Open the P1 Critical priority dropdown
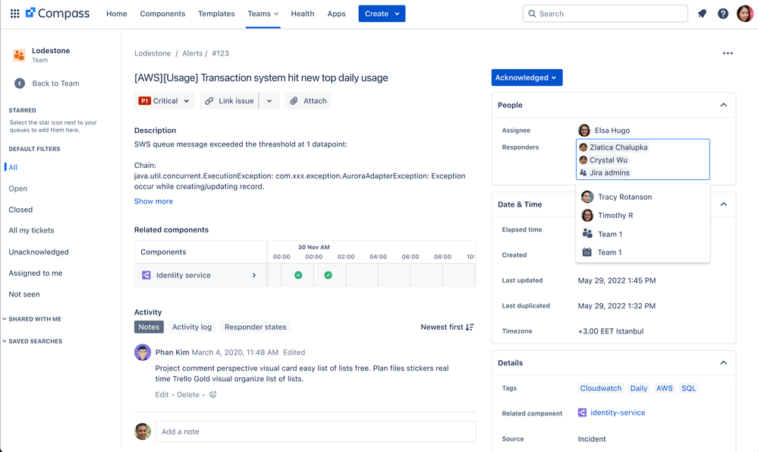The image size is (758, 452). [165, 101]
